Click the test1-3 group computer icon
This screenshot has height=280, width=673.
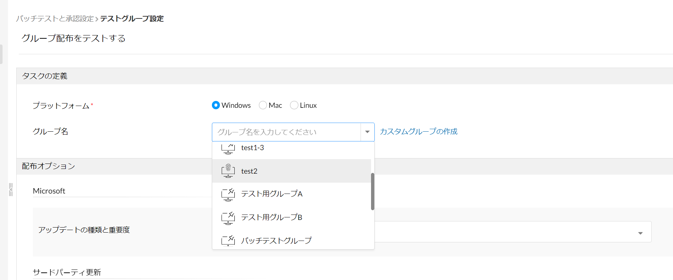coord(228,148)
